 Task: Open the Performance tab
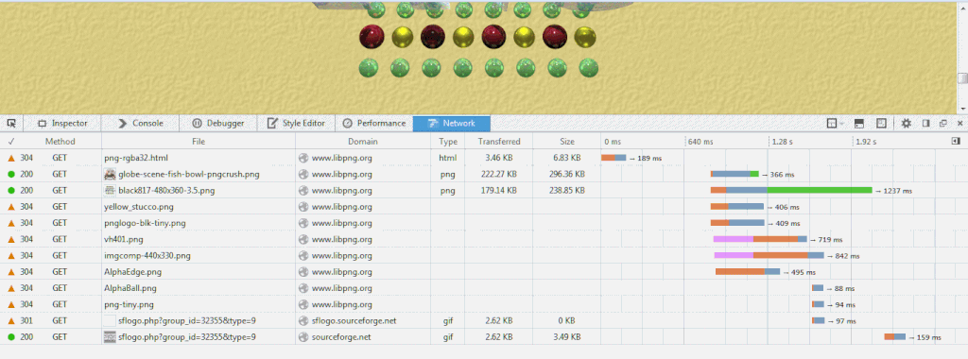click(374, 124)
